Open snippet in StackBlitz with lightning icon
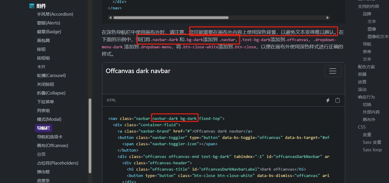The image size is (389, 183). (x=328, y=100)
